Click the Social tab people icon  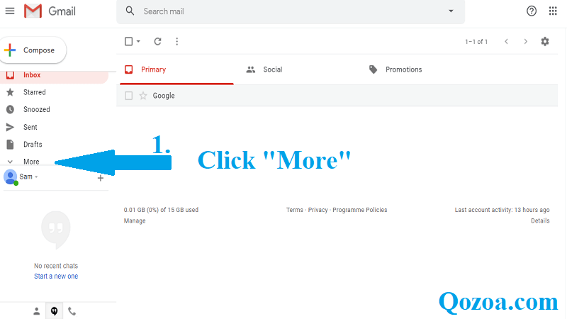[x=251, y=69]
